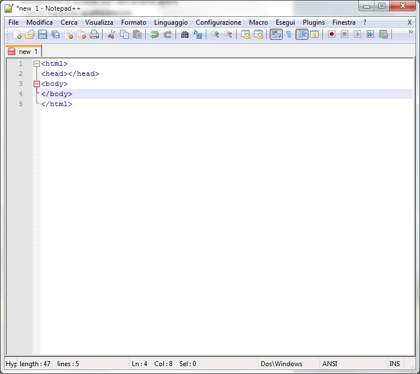Image resolution: width=420 pixels, height=374 pixels.
Task: Open user defined language dialog icon
Action: pyautogui.click(x=314, y=34)
